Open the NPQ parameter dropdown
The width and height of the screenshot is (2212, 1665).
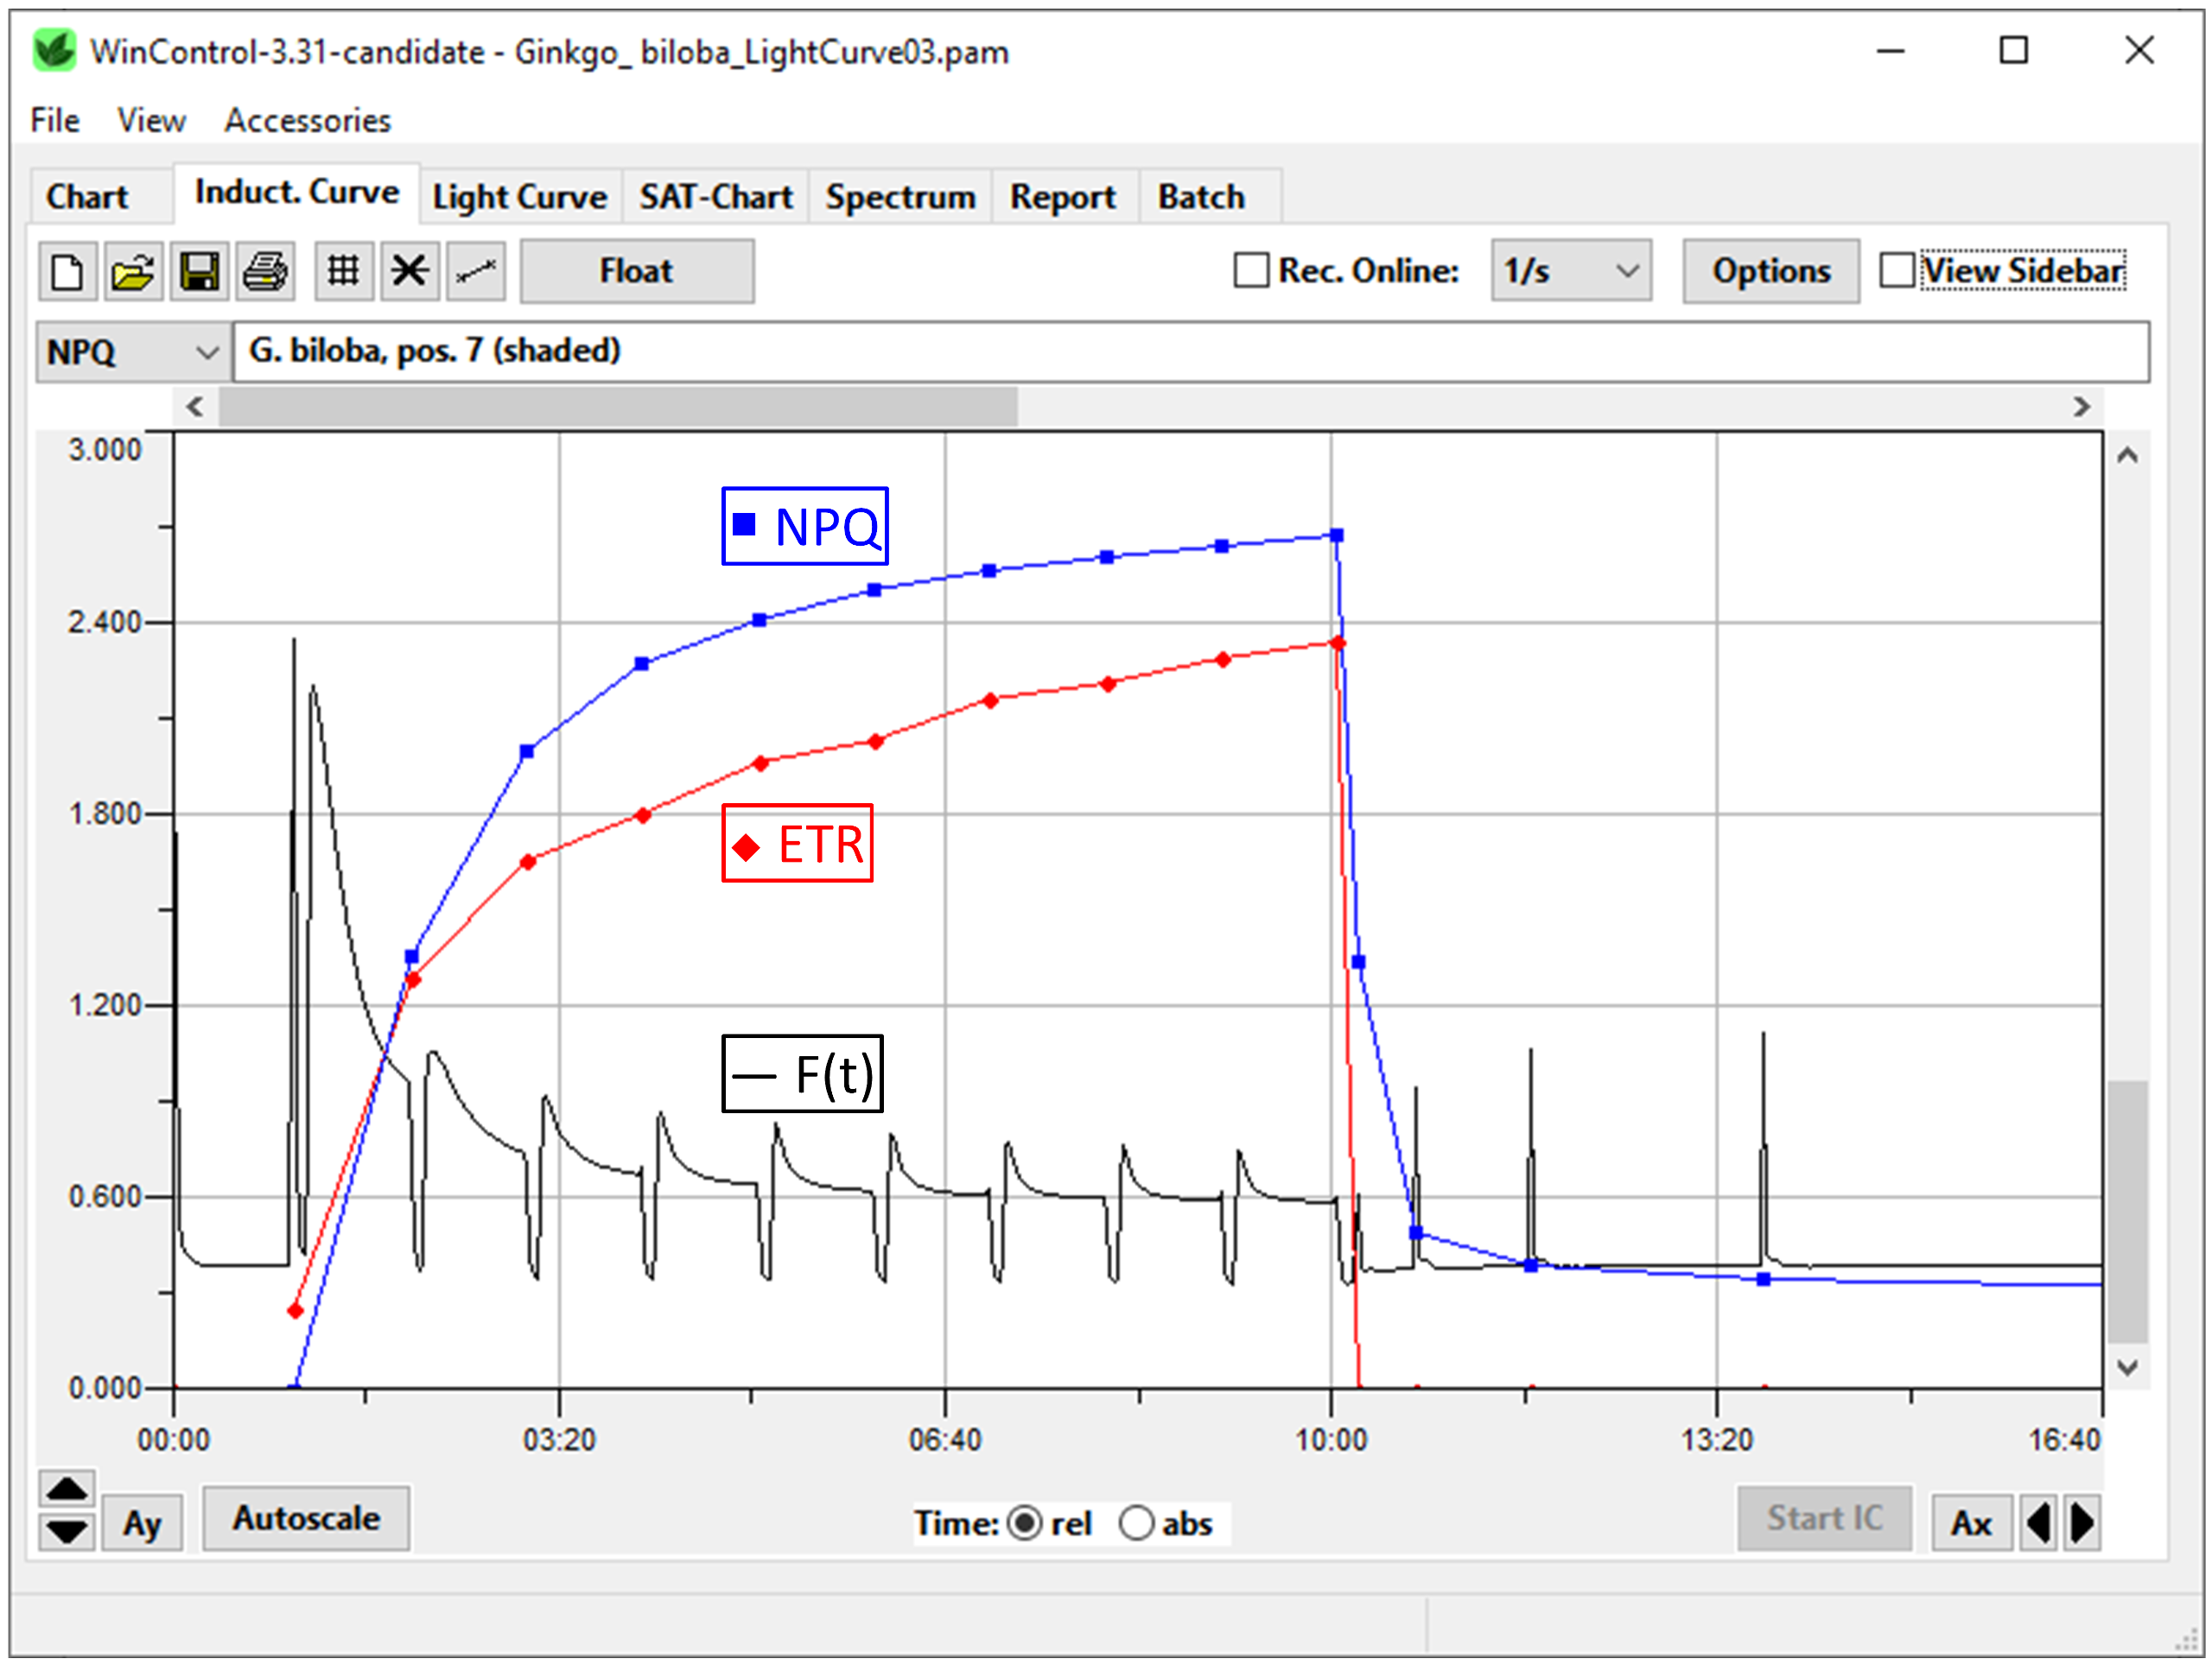coord(130,351)
